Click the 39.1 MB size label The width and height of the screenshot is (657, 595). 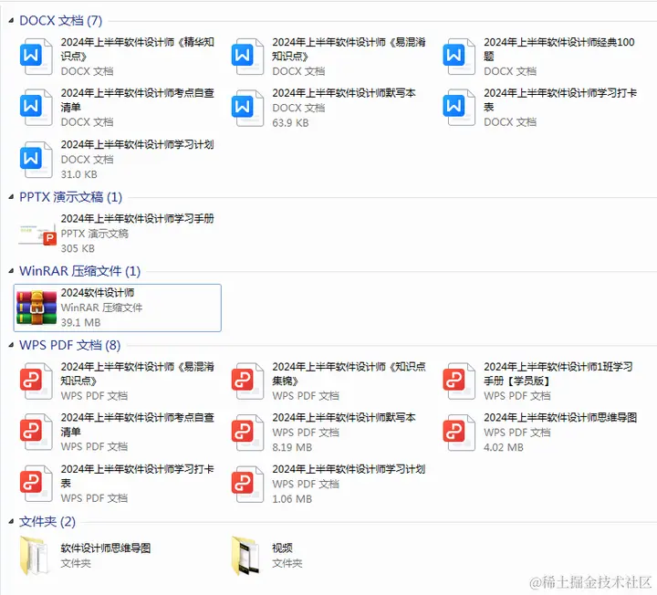click(81, 323)
